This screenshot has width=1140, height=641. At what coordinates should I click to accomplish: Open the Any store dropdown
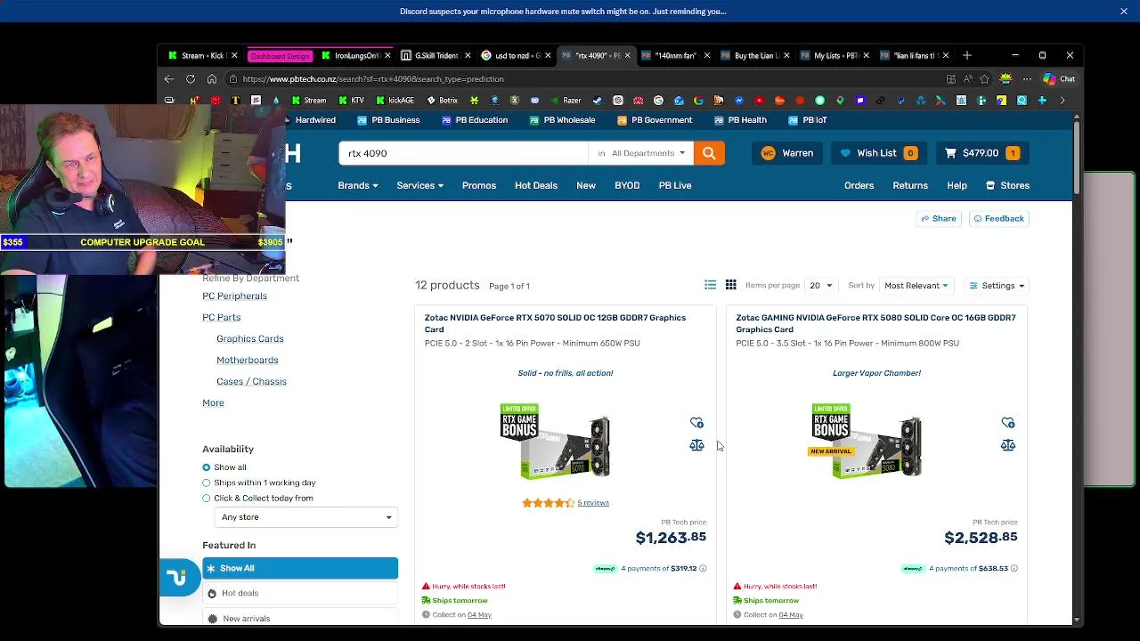306,517
